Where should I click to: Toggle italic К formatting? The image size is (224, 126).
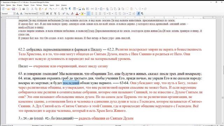pos(51,14)
